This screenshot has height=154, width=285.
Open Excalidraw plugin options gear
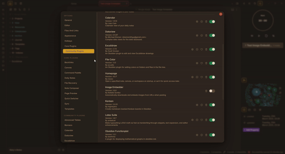[192, 49]
